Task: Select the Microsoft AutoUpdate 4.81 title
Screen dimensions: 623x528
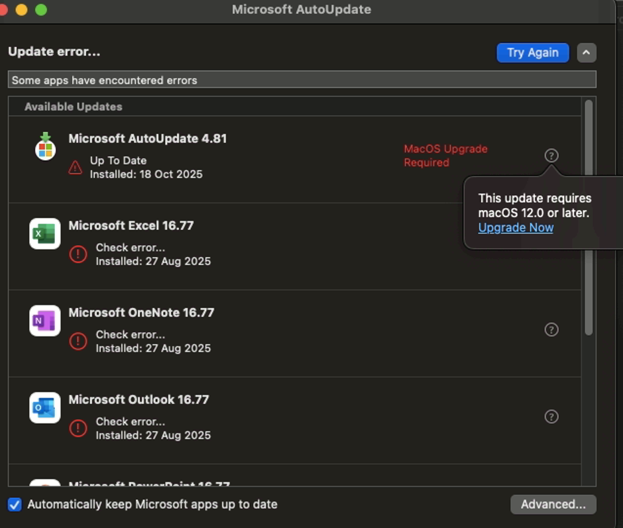Action: click(147, 138)
